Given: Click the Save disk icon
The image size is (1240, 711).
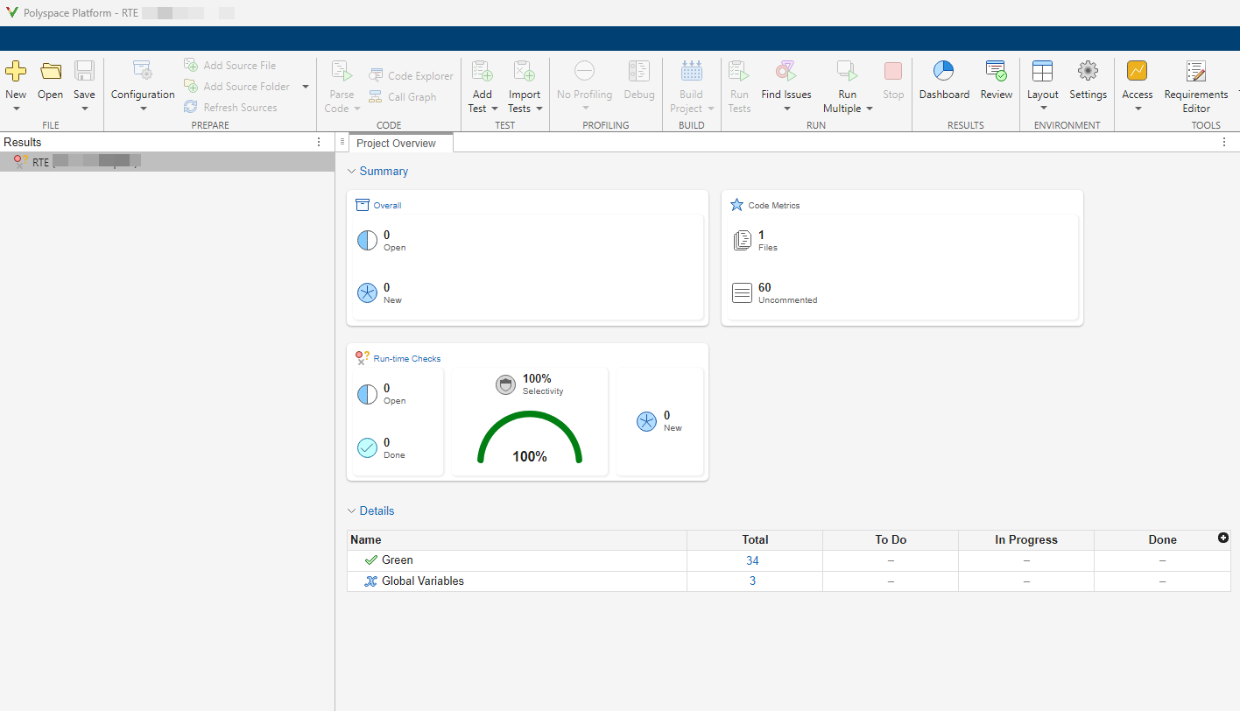Looking at the screenshot, I should pos(84,72).
